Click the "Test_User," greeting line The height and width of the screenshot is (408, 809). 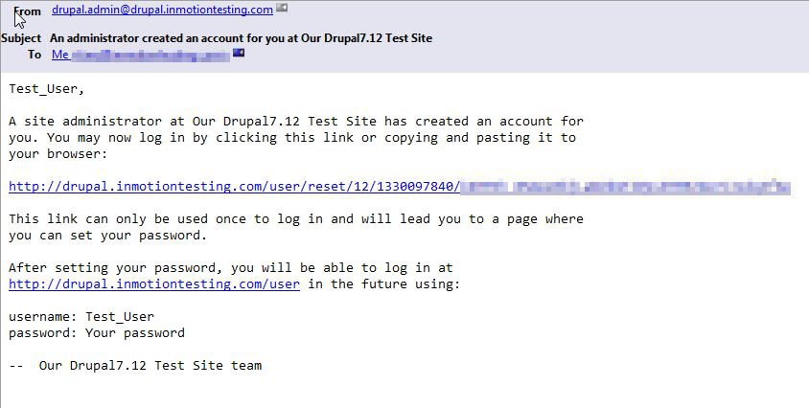click(x=46, y=89)
